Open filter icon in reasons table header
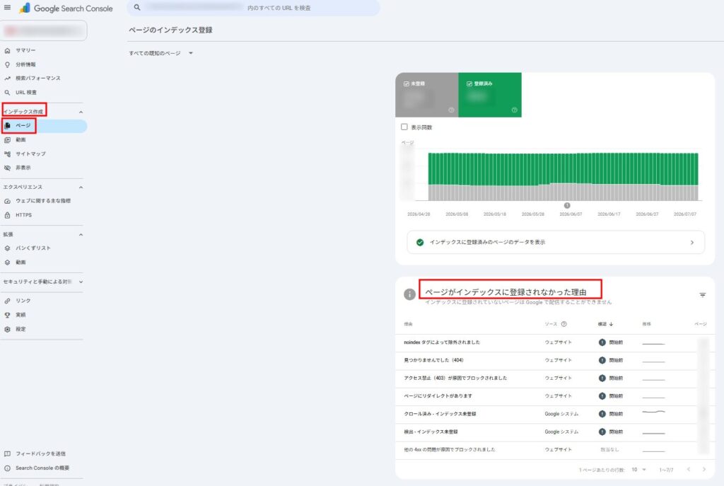724x486 pixels. pos(702,295)
